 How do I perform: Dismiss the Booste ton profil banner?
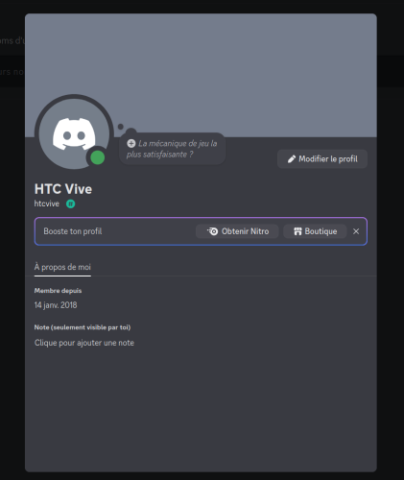point(356,231)
